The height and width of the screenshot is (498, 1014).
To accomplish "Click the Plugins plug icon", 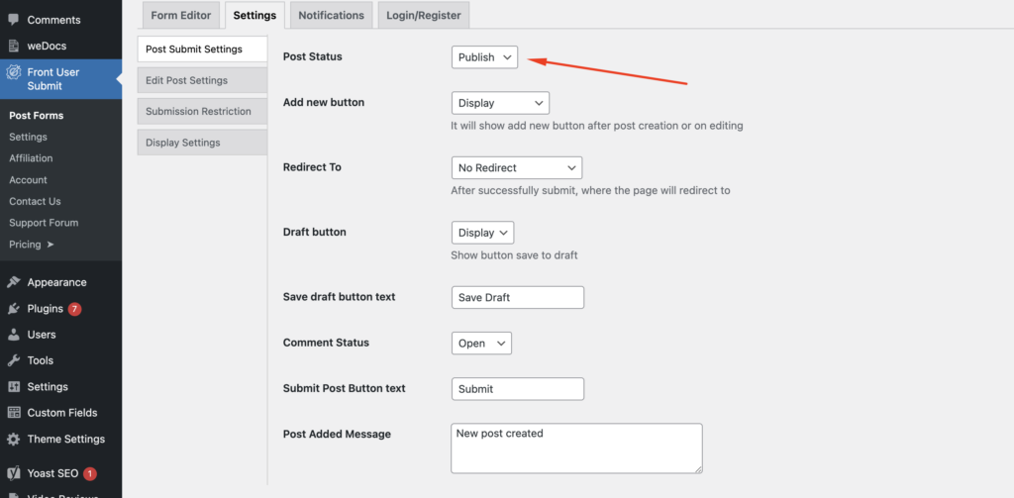I will 13,309.
